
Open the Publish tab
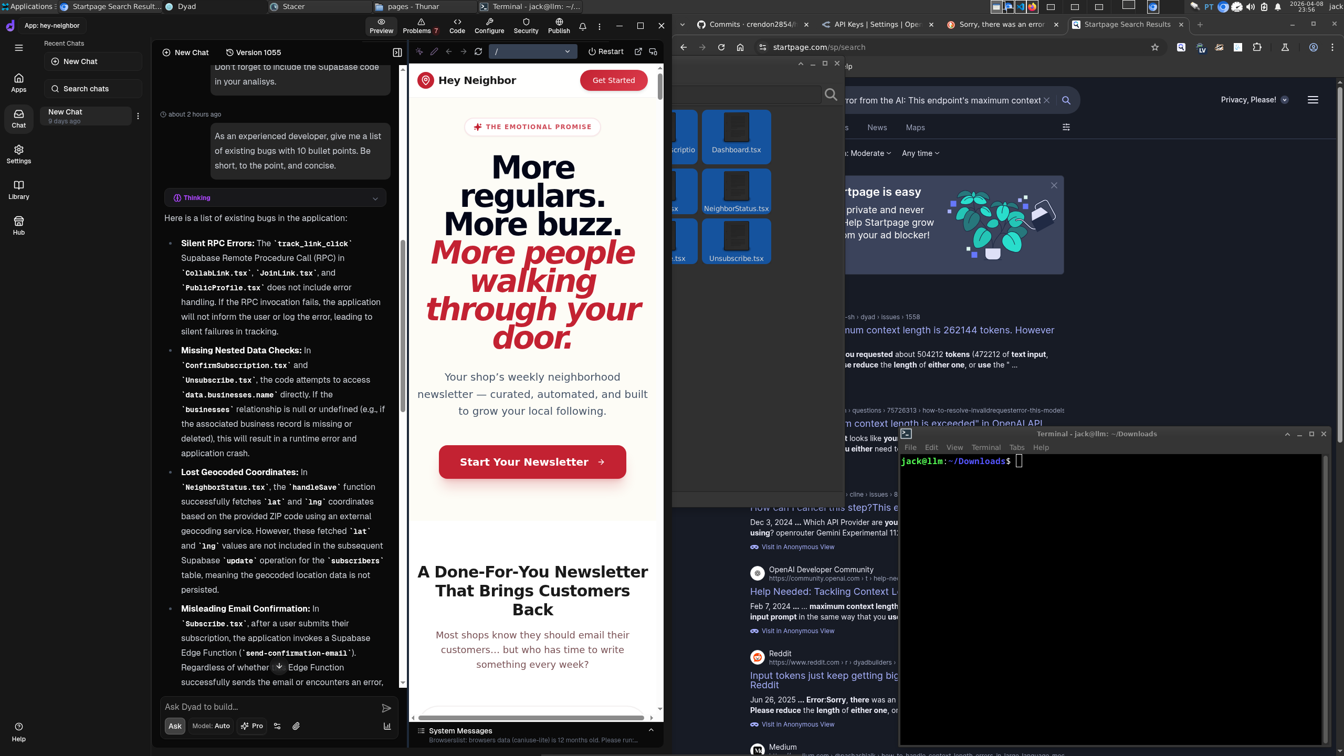(559, 26)
